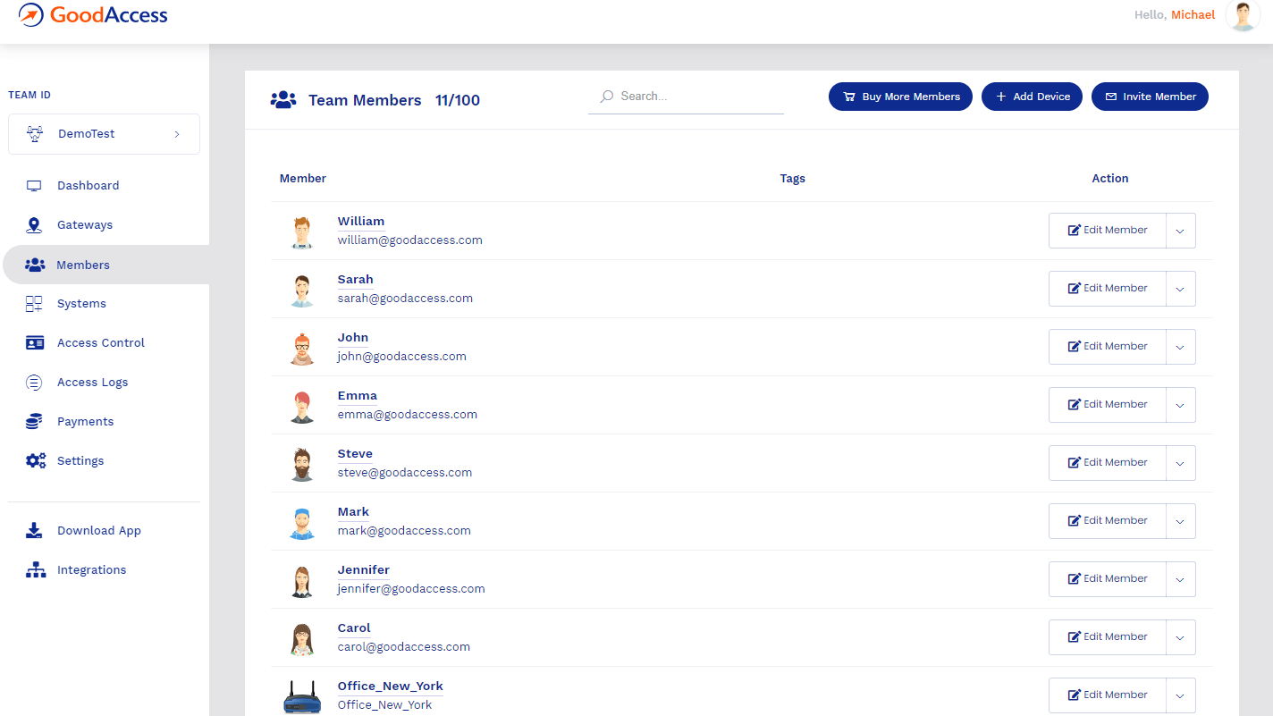Select the Dashboard icon in the sidebar
The height and width of the screenshot is (716, 1273).
(x=34, y=185)
